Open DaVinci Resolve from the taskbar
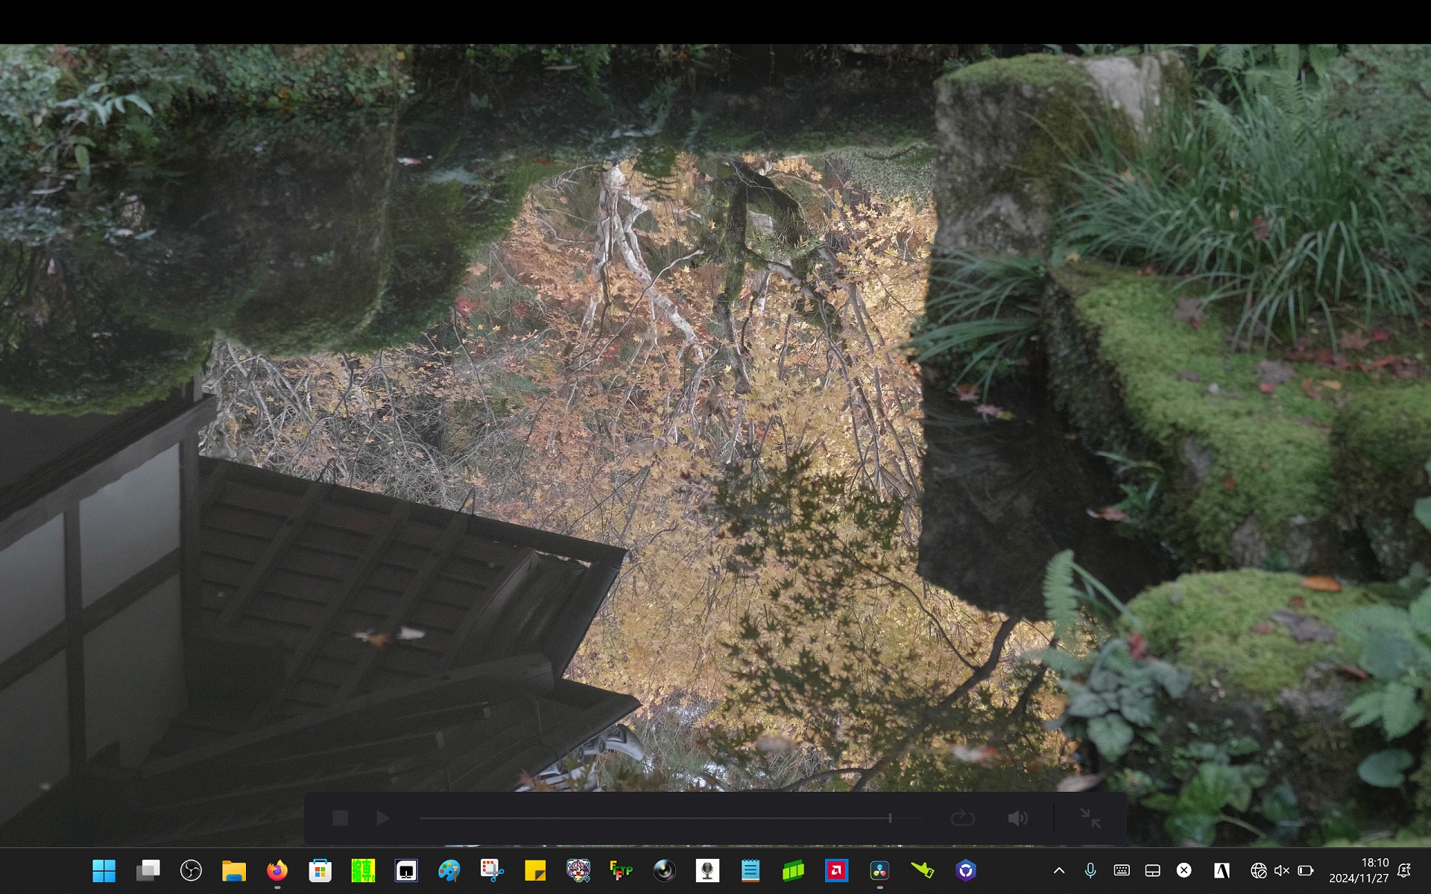The width and height of the screenshot is (1431, 894). (879, 870)
